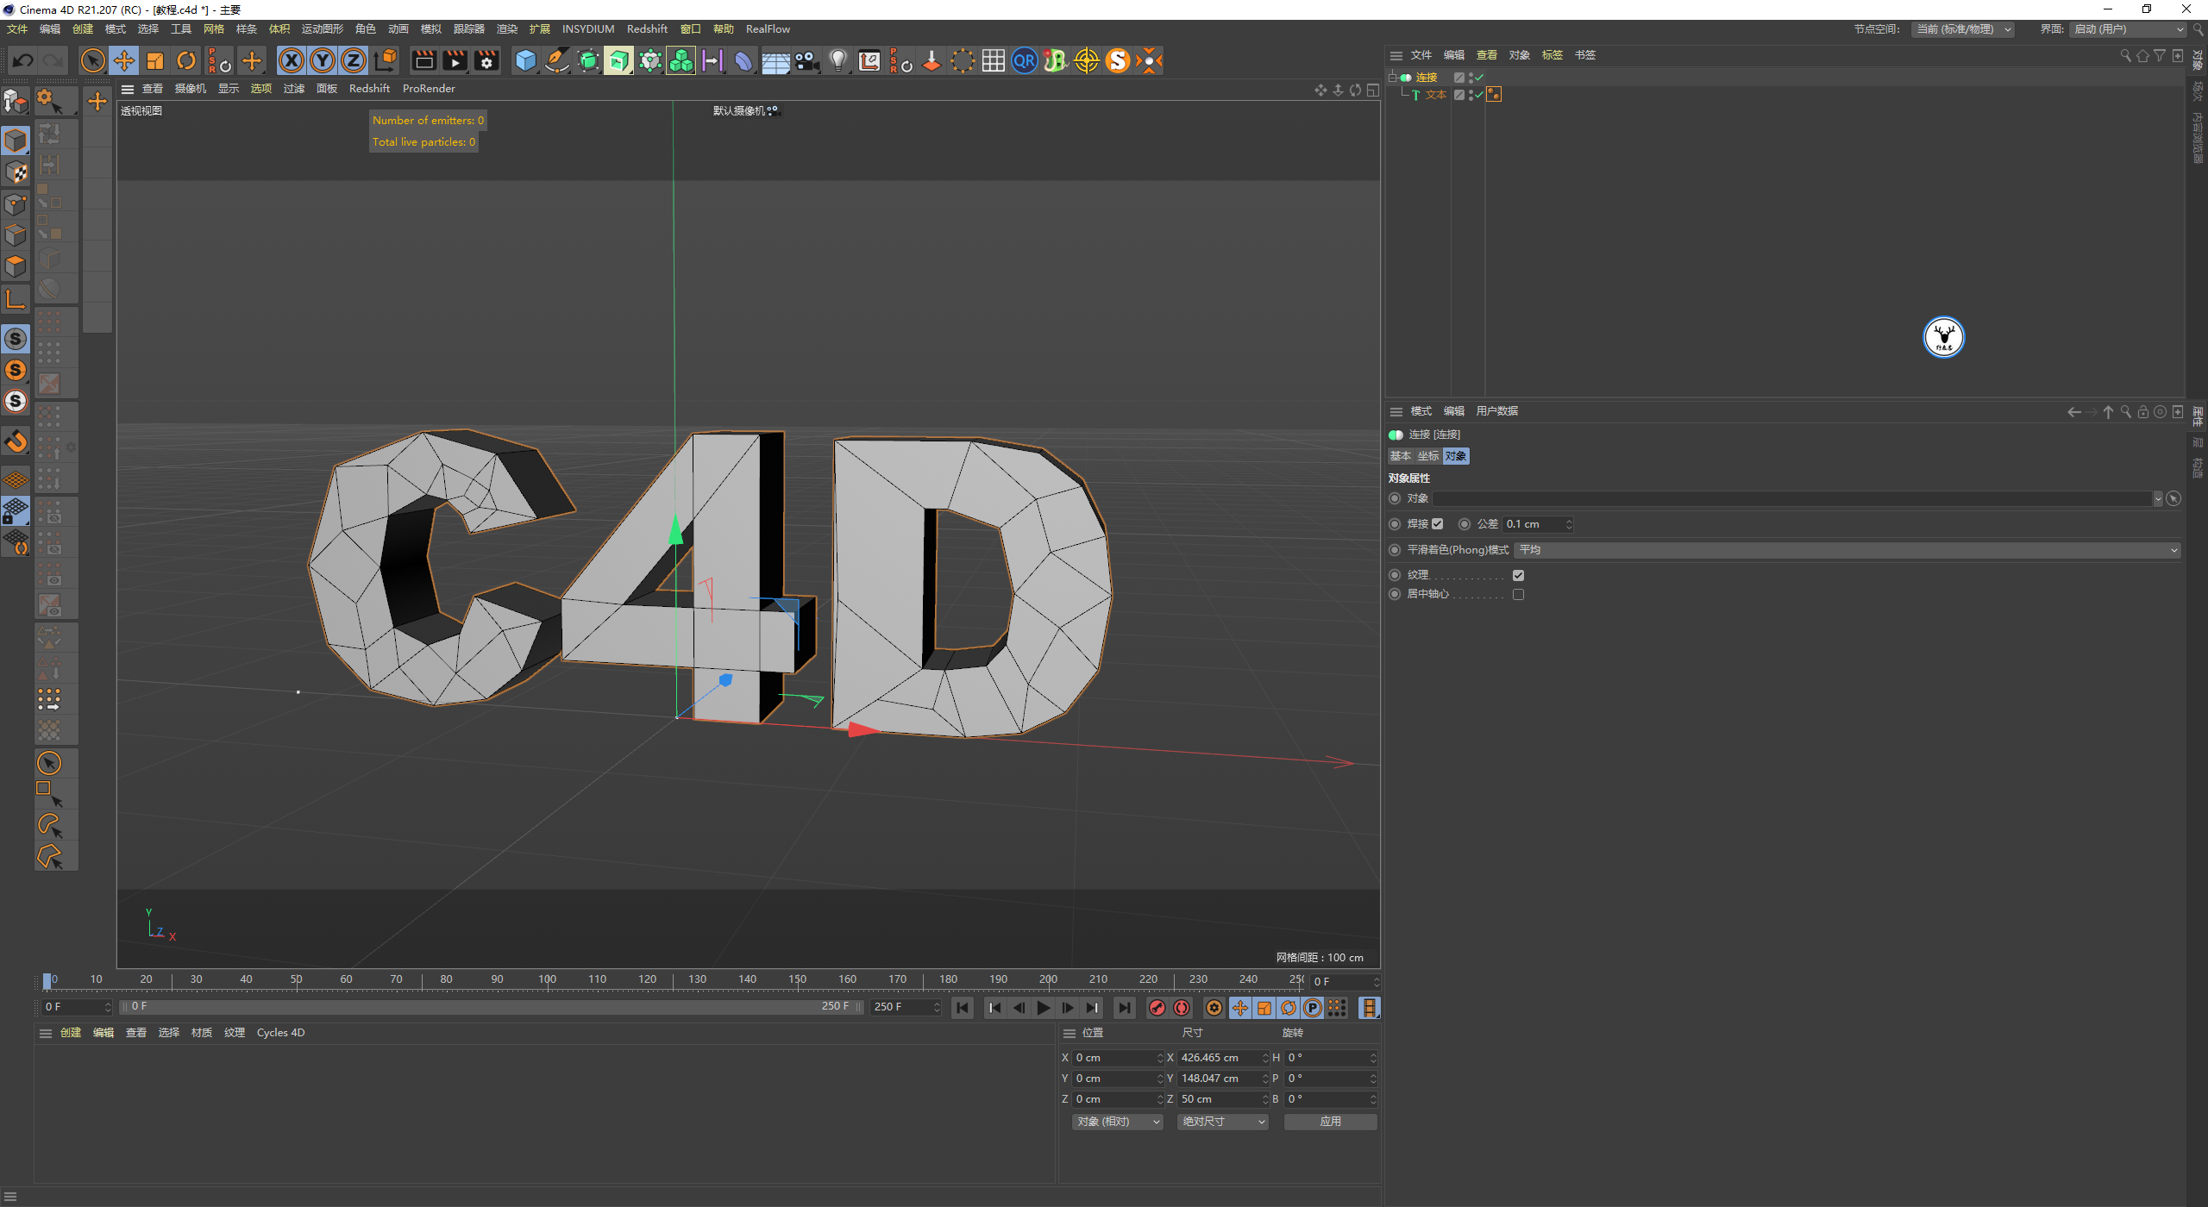Enable the 居中轴心 checkbox
2208x1207 pixels.
(x=1518, y=594)
